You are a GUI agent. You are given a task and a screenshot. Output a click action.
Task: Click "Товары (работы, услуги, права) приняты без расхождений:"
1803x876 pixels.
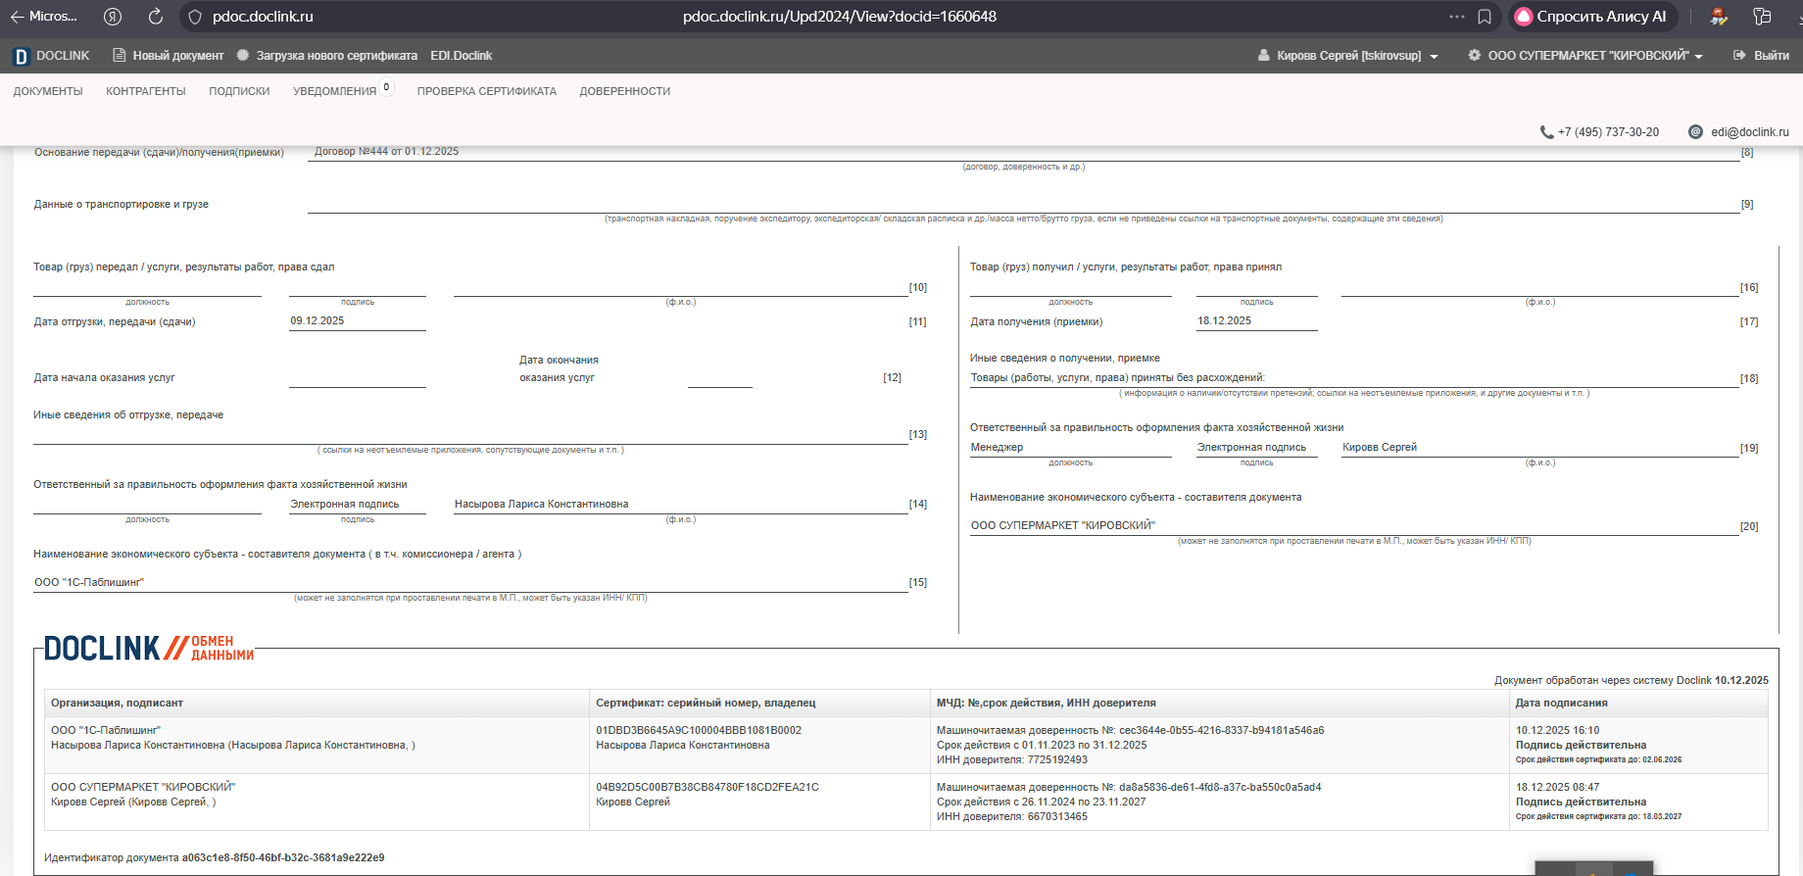[x=1118, y=378]
